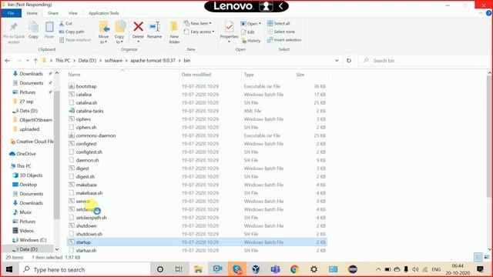Click Select none
This screenshot has width=493, height=277.
point(281,32)
